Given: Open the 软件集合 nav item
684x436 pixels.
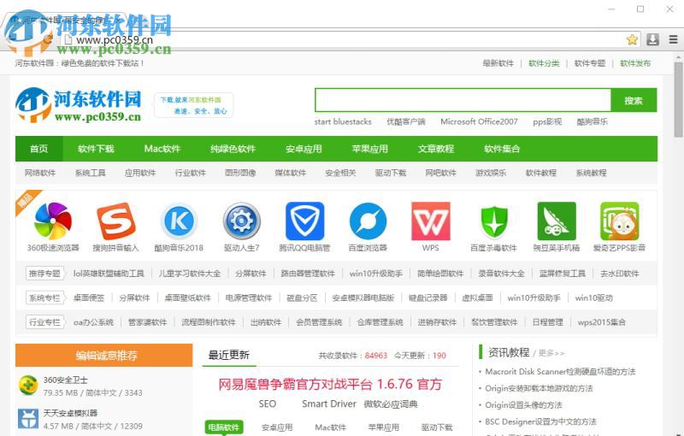Looking at the screenshot, I should tap(502, 149).
